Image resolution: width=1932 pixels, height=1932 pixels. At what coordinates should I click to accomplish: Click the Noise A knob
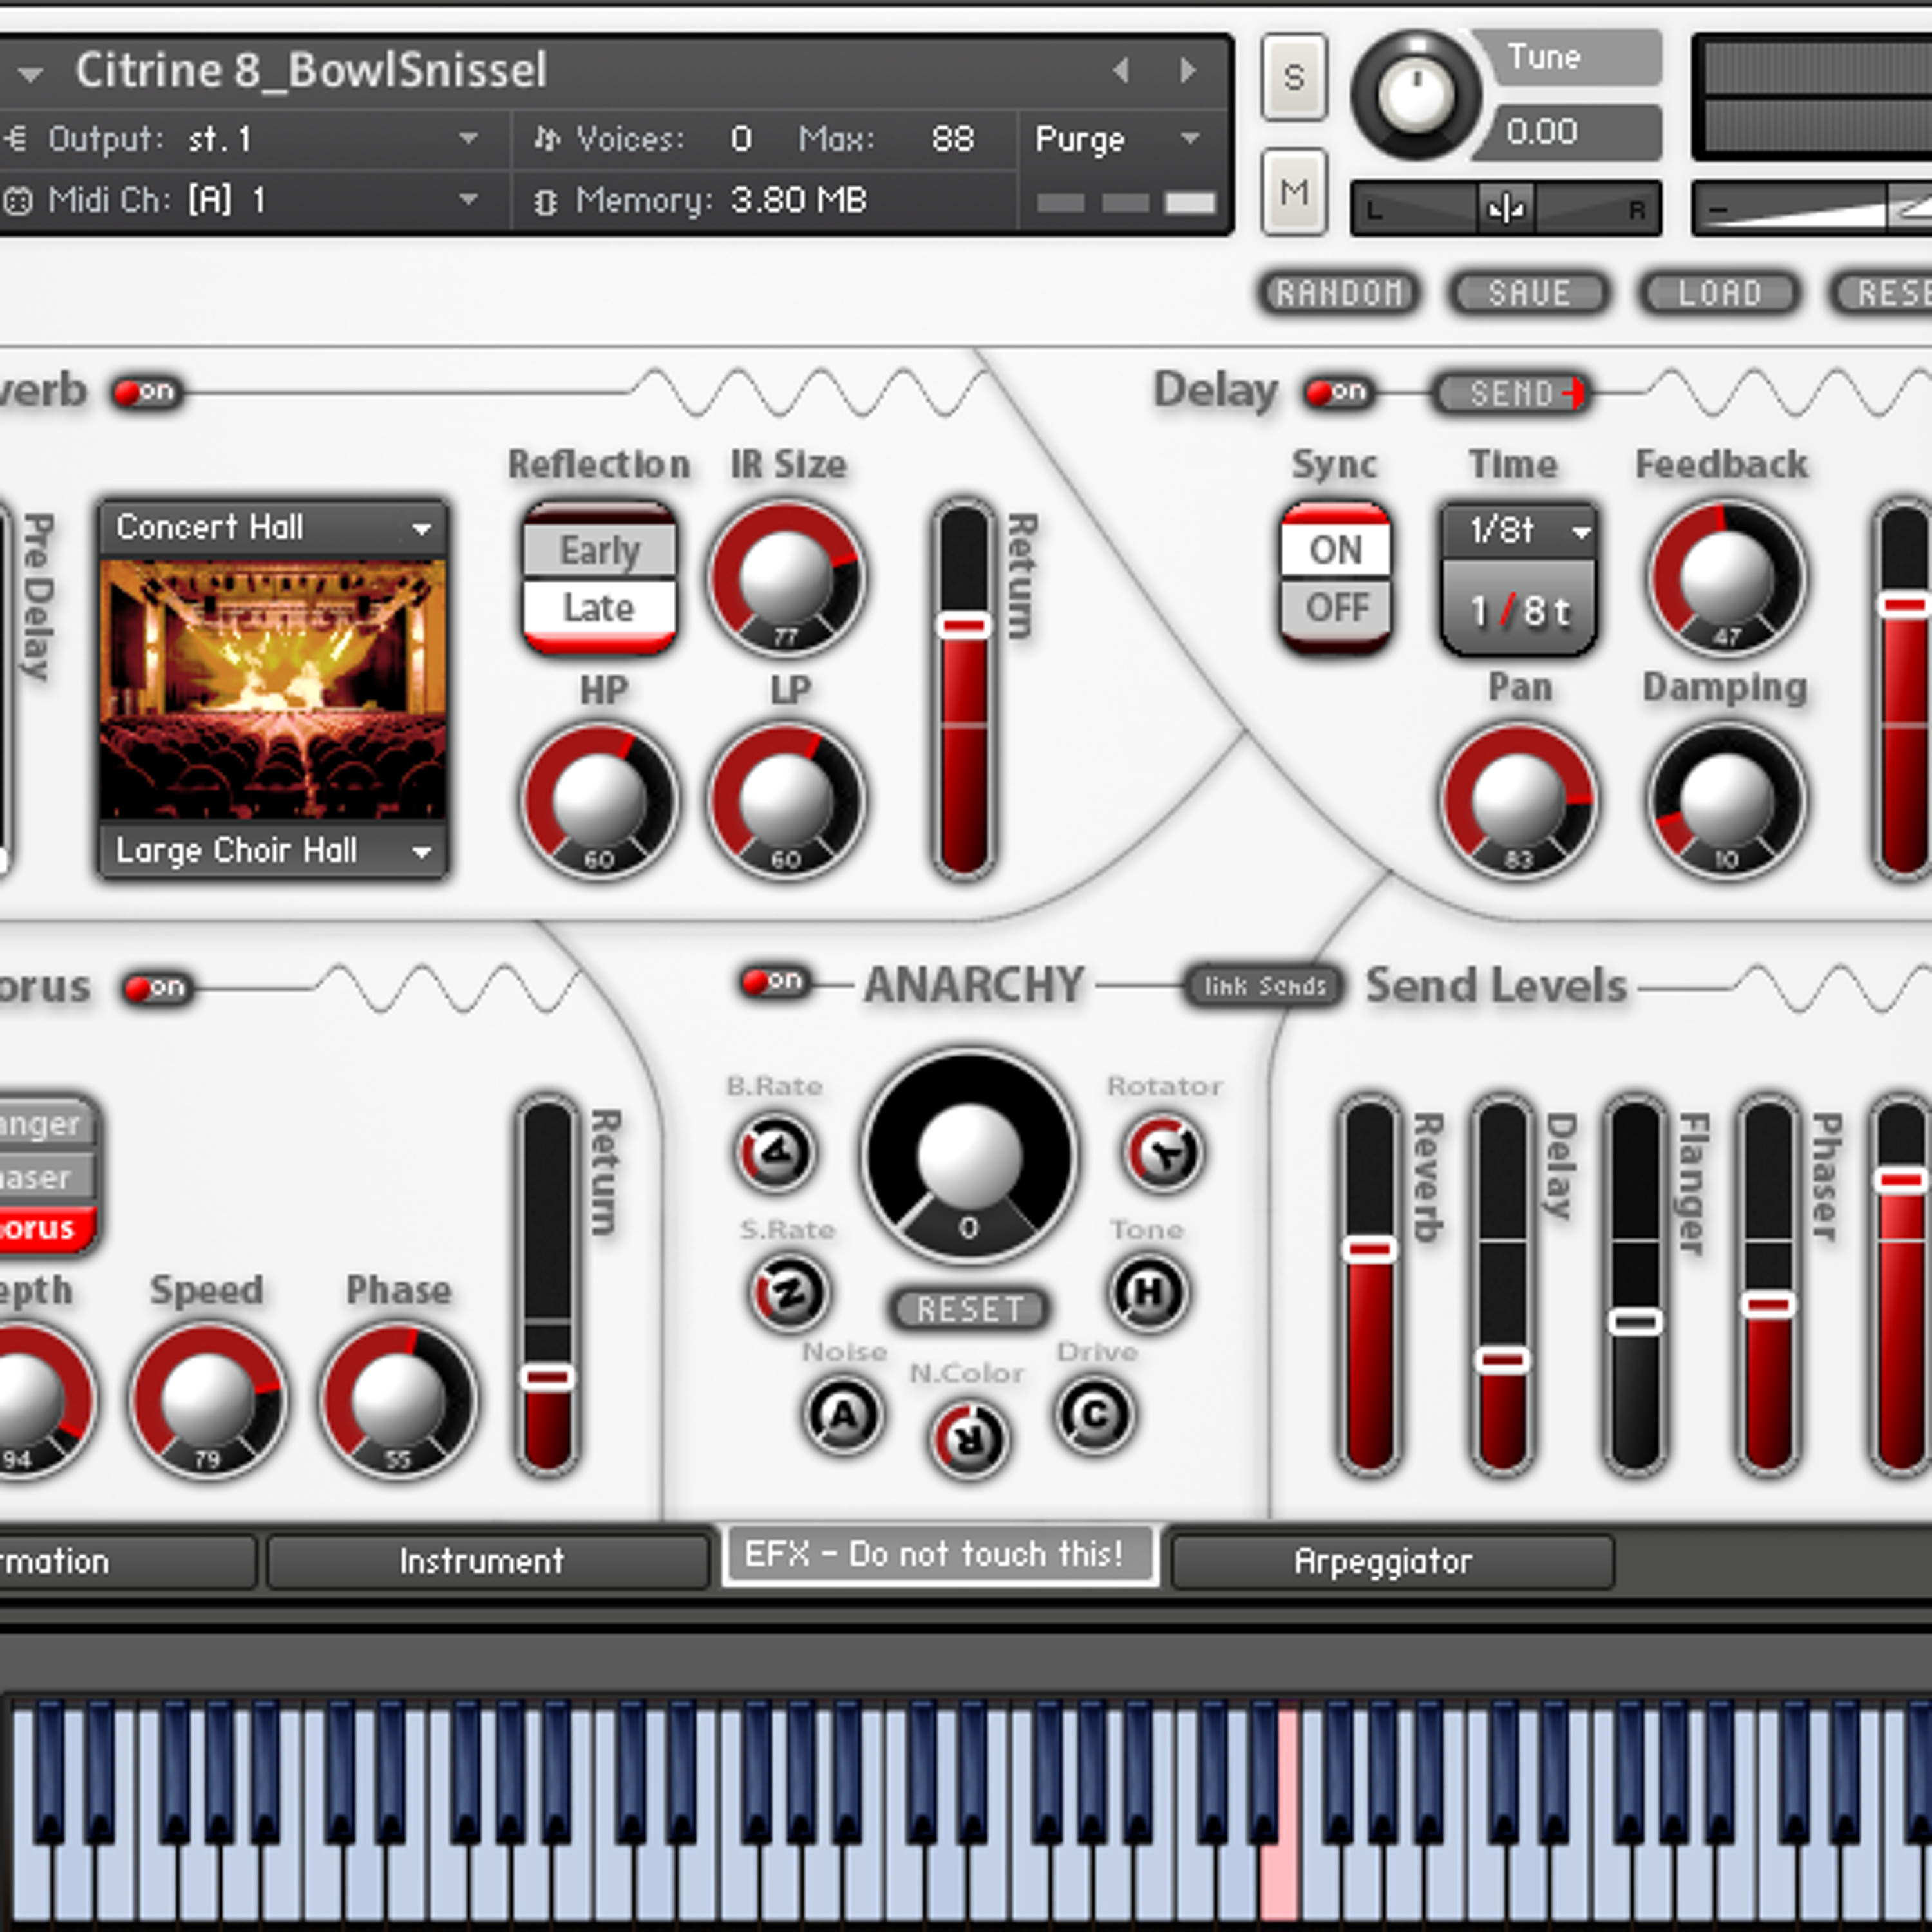[x=843, y=1415]
